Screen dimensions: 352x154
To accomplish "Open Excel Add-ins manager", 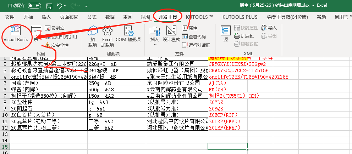I will click(107, 36).
